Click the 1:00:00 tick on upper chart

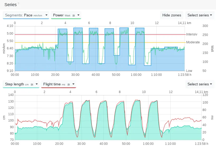click(x=136, y=75)
